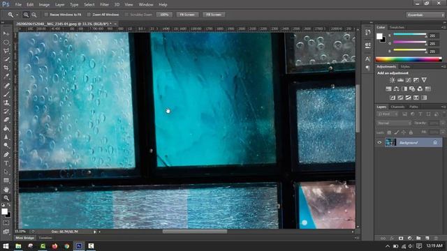
Task: Select the Zoom tool in toolbox
Action: click(x=6, y=198)
